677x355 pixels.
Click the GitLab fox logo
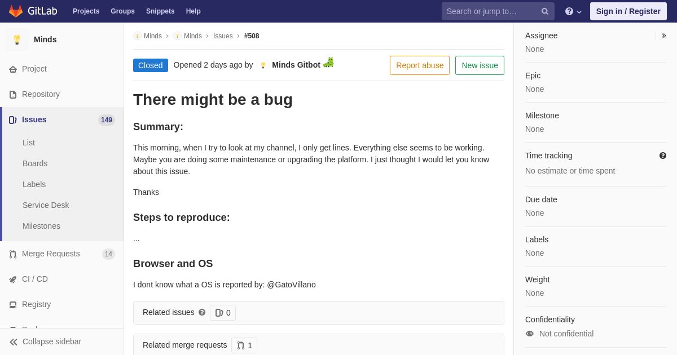tap(16, 11)
